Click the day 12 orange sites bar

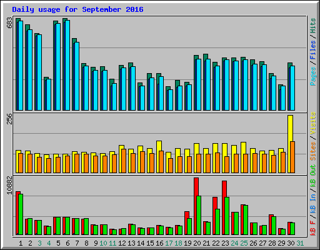124,161
